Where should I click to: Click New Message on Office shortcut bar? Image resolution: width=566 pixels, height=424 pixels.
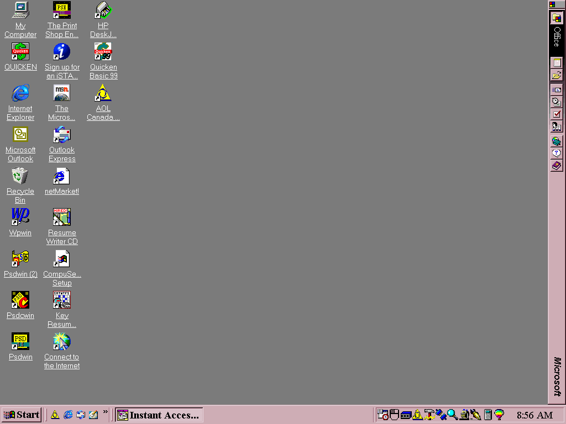pyautogui.click(x=557, y=90)
